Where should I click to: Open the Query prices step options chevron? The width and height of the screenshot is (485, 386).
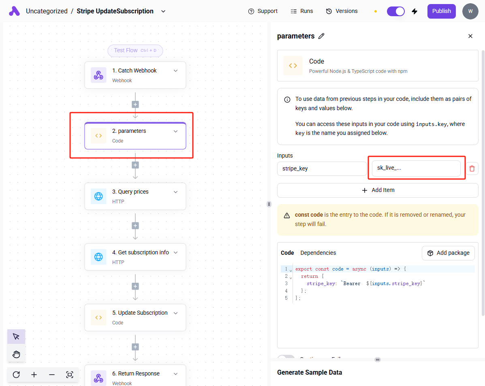click(175, 192)
